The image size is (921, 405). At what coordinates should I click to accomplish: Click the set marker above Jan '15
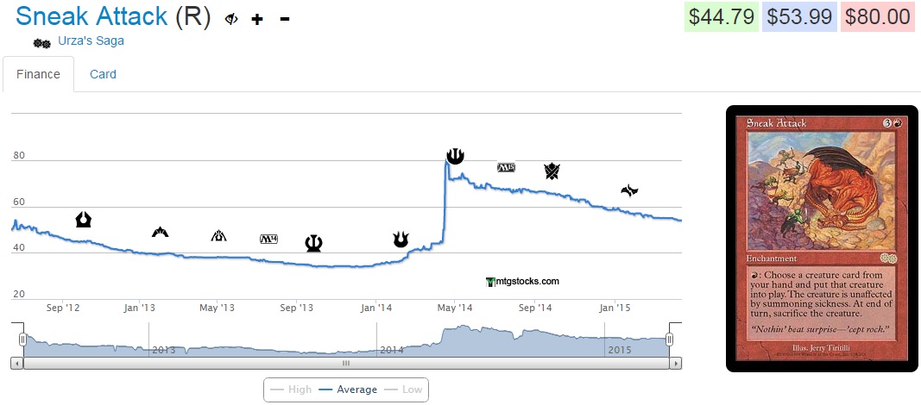point(630,190)
